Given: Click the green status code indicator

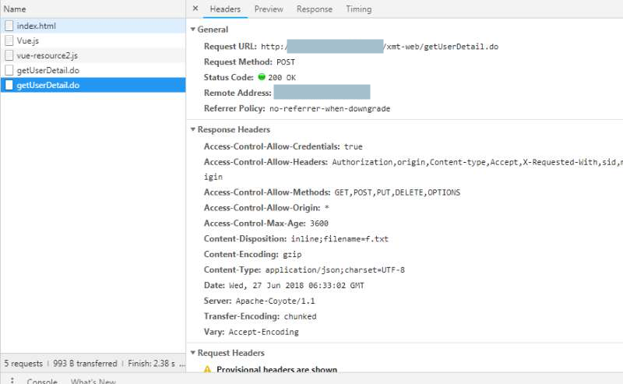Looking at the screenshot, I should point(262,77).
